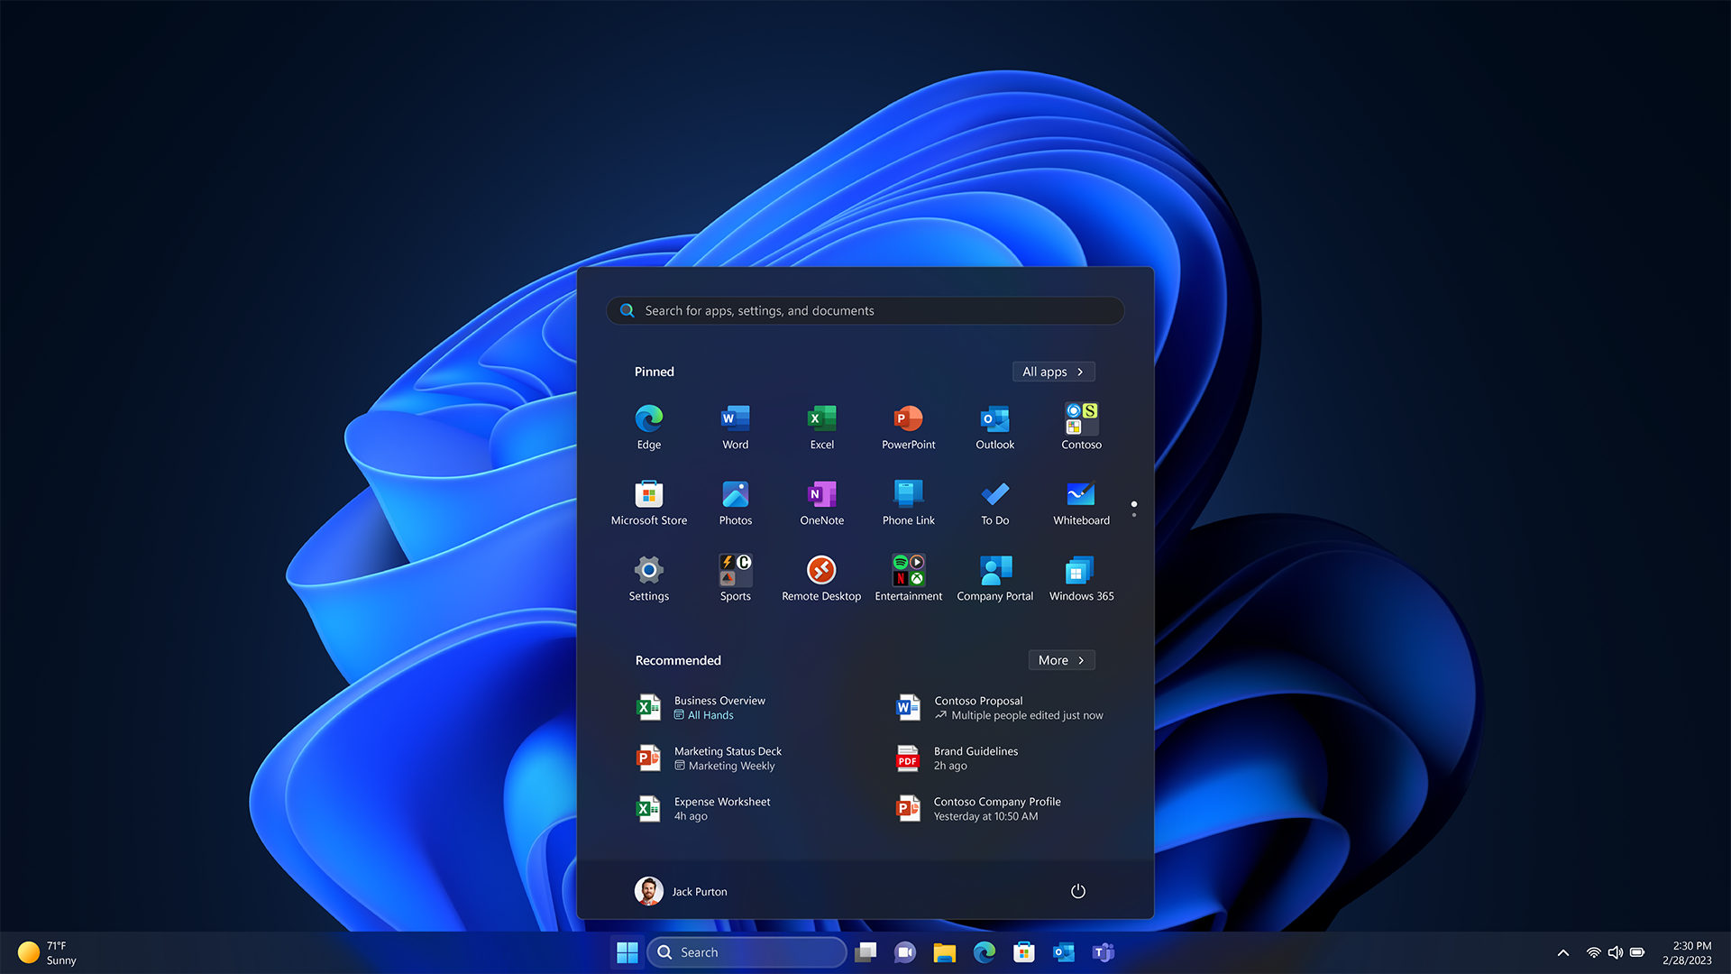This screenshot has width=1731, height=974.
Task: Open Windows 11 Start taskbar button
Action: click(x=627, y=951)
